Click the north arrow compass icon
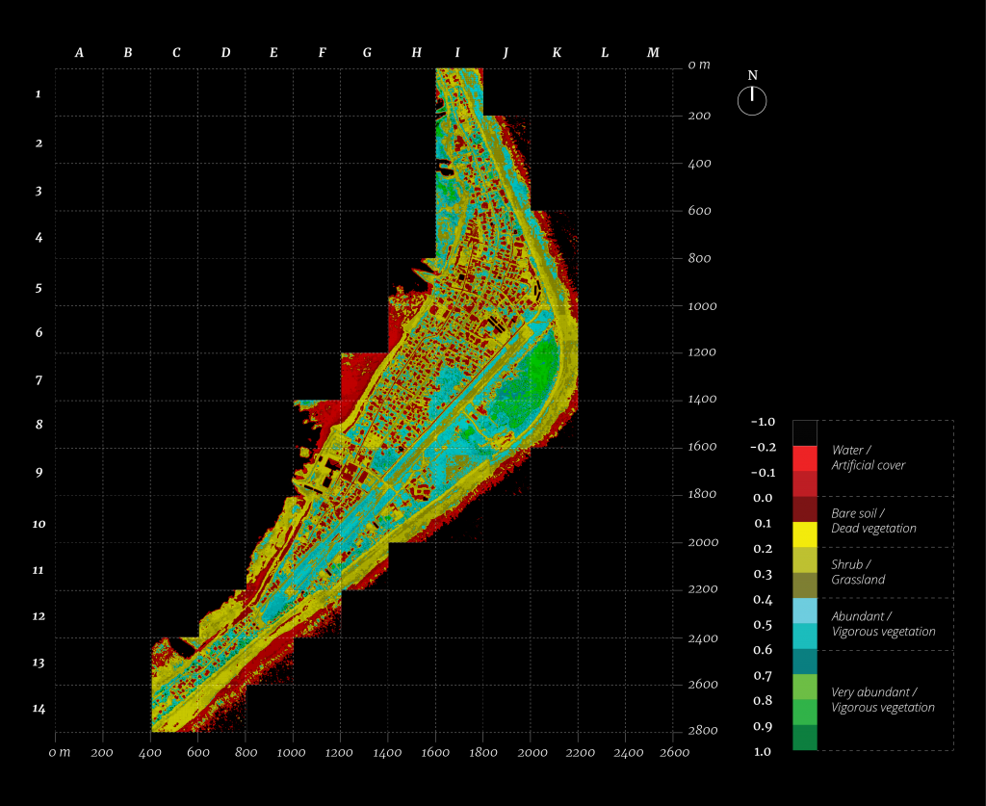Screen dimensions: 986x806 (752, 100)
